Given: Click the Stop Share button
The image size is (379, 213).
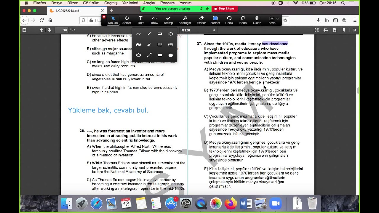Looking at the screenshot, I should tap(224, 9).
